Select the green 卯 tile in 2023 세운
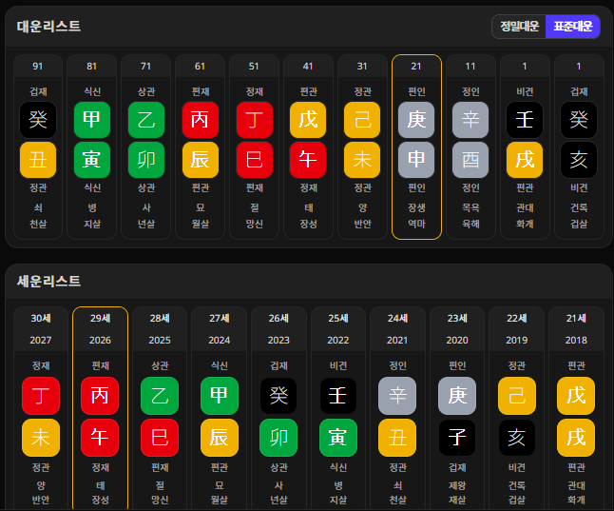Screen dimensions: 614x511 (x=278, y=438)
